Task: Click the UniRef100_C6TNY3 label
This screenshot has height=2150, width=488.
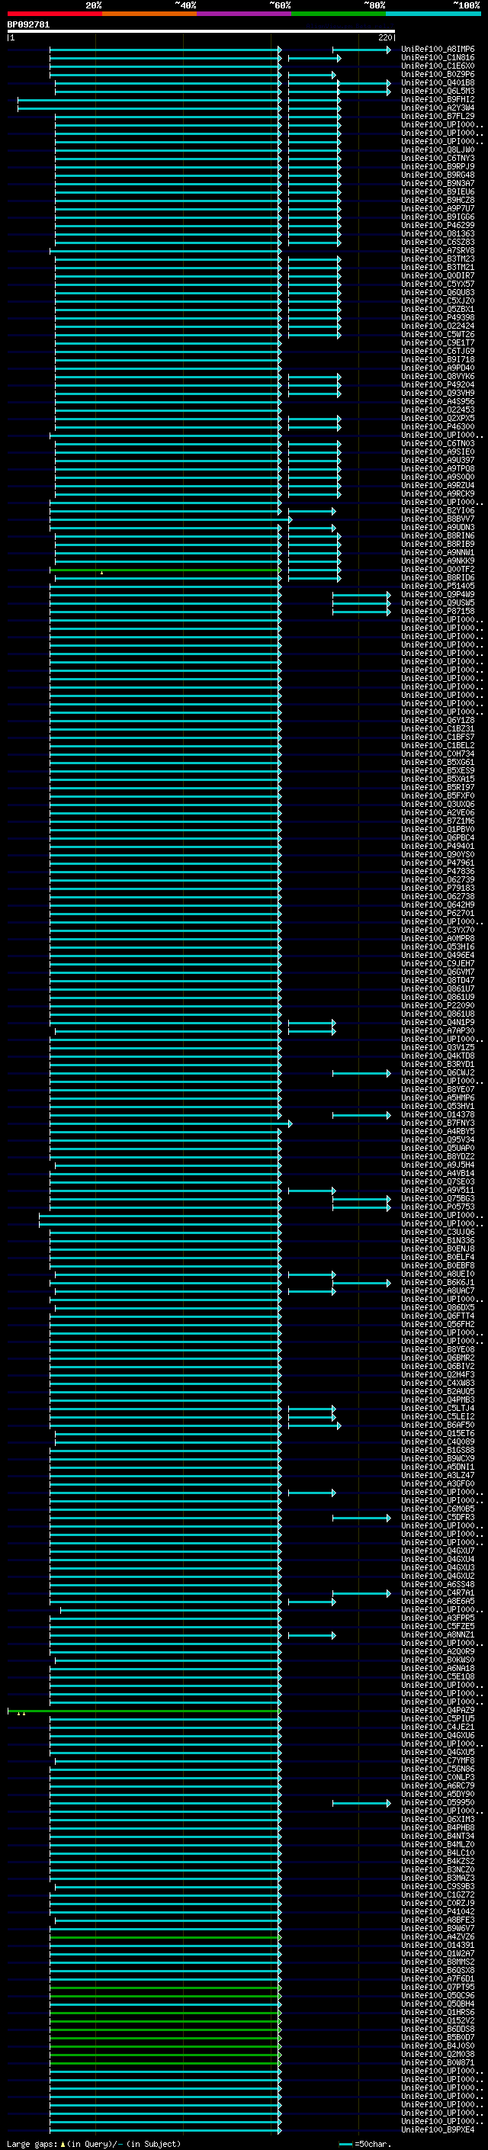Action: point(438,158)
